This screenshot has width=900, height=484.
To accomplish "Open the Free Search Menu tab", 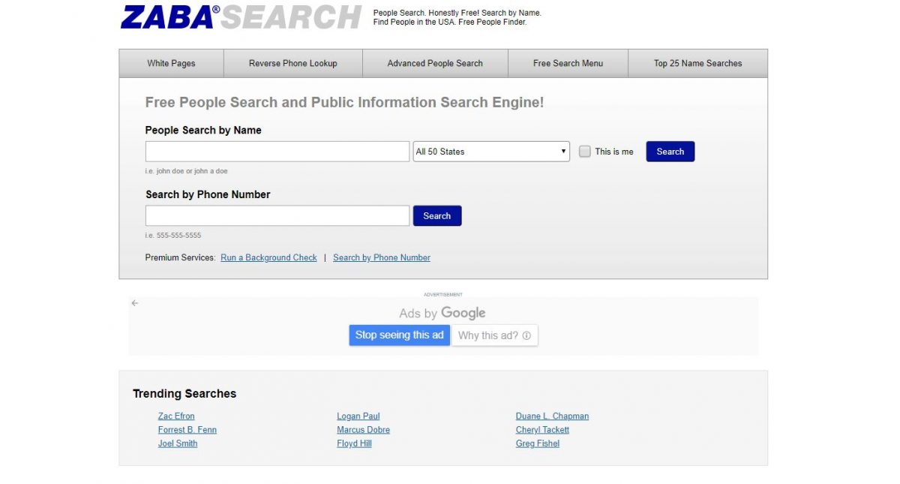I will point(568,63).
